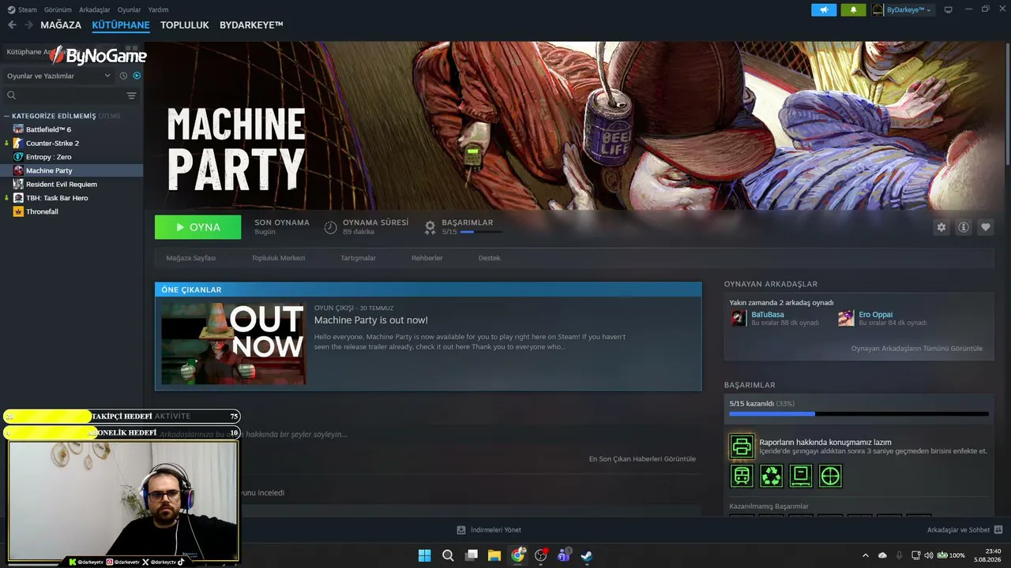This screenshot has height=568, width=1011.
Task: Open File Explorer from taskbar
Action: point(494,555)
